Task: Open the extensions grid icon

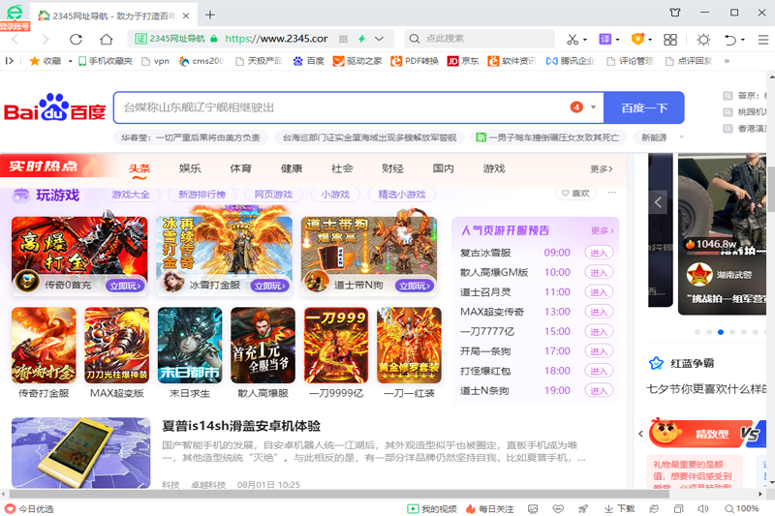Action: click(669, 39)
